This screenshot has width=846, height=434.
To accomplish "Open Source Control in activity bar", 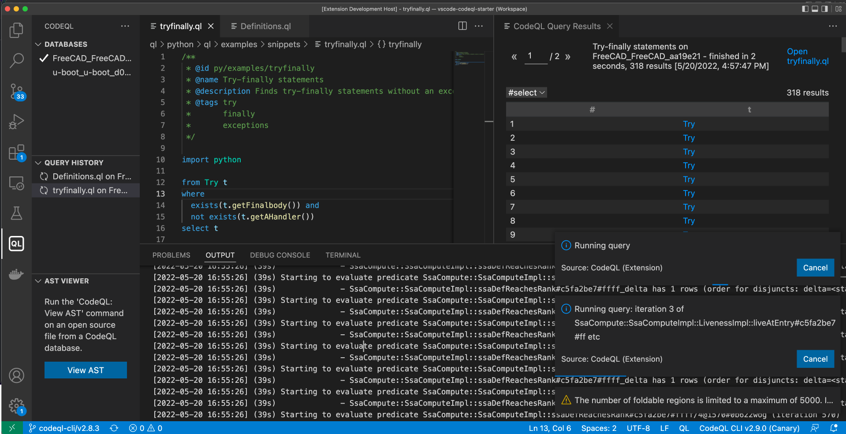I will (16, 91).
